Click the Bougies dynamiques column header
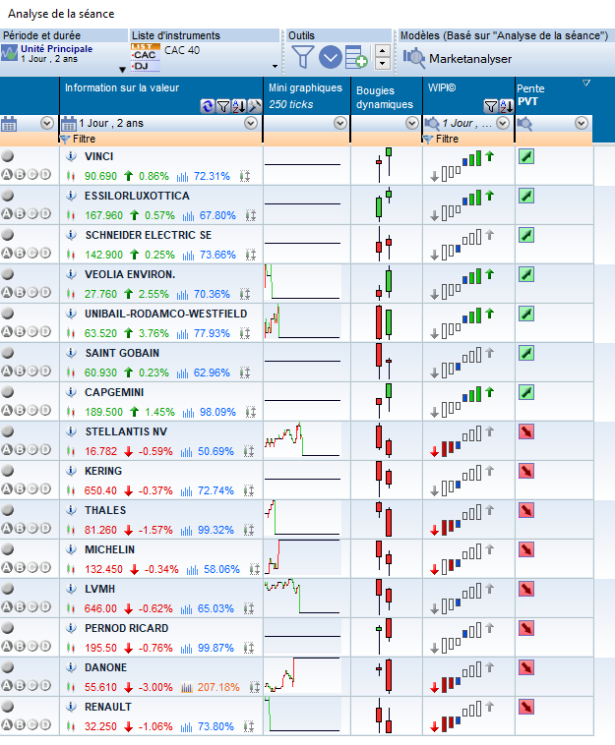The image size is (615, 745). [385, 97]
